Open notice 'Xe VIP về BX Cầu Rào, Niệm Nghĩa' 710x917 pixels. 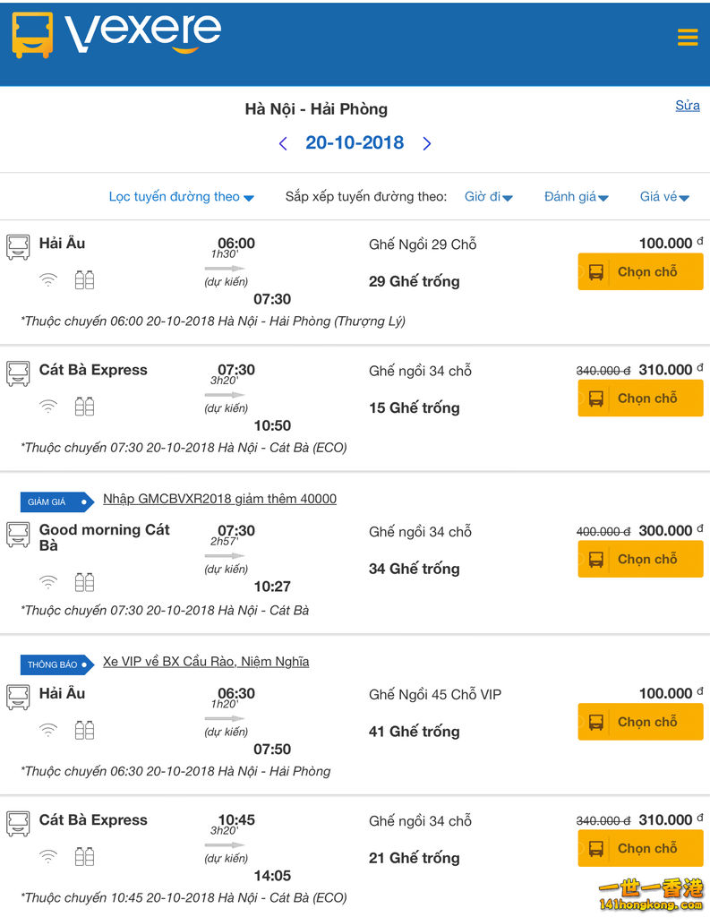coord(206,662)
